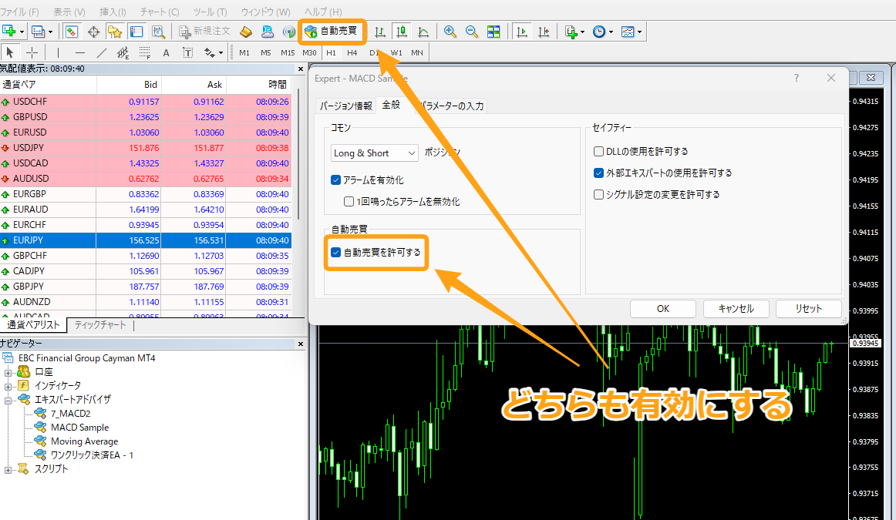Expand the インディケータ tree node
The width and height of the screenshot is (896, 520).
click(x=8, y=385)
